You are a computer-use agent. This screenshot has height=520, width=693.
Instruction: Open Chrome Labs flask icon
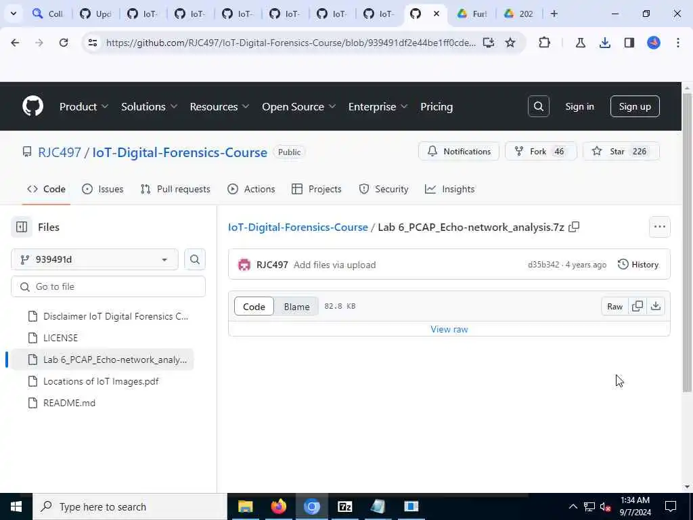580,43
